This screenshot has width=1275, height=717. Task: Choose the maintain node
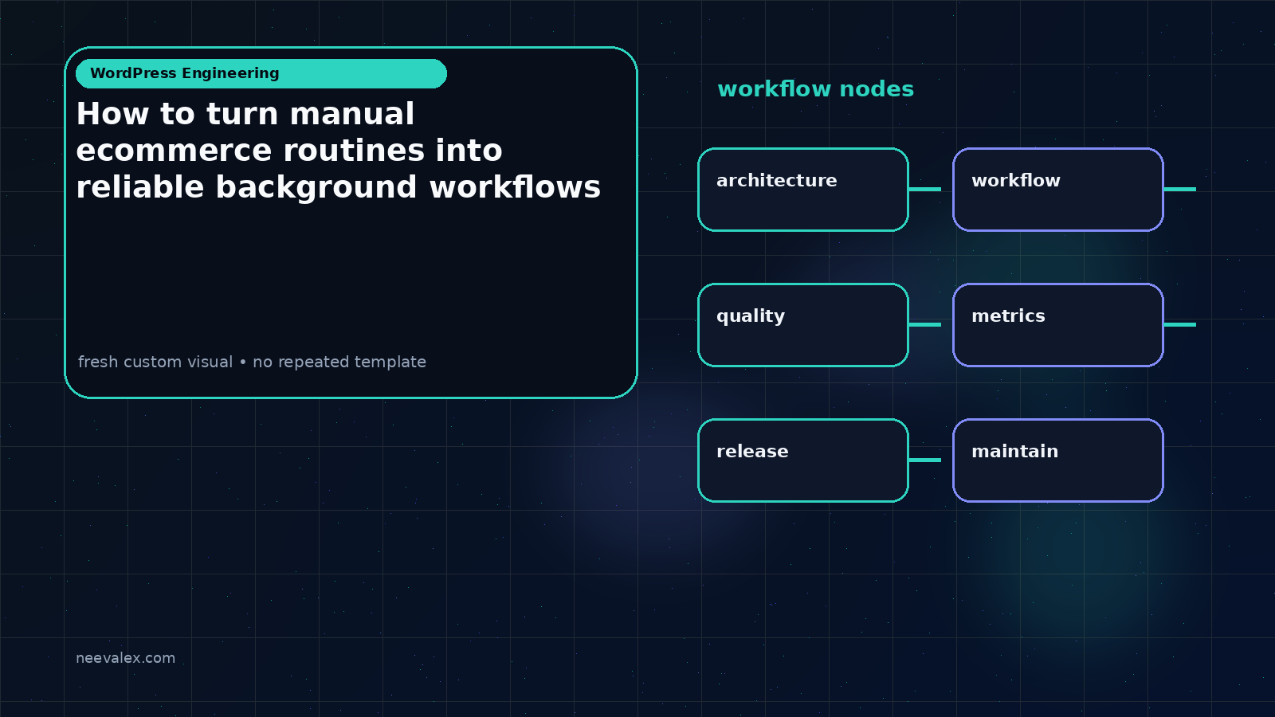click(1058, 460)
